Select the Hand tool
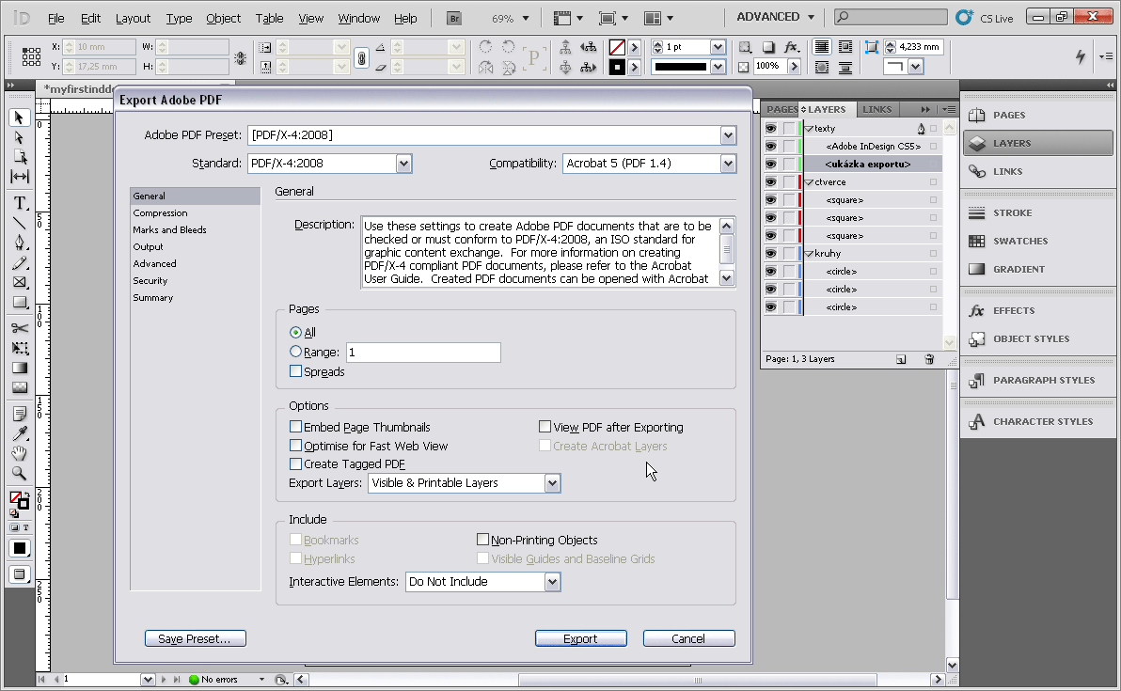This screenshot has height=691, width=1121. (x=20, y=453)
